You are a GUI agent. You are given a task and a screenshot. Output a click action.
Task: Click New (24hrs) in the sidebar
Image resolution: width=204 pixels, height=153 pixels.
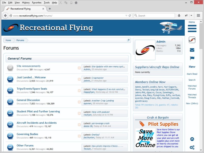[192, 104]
